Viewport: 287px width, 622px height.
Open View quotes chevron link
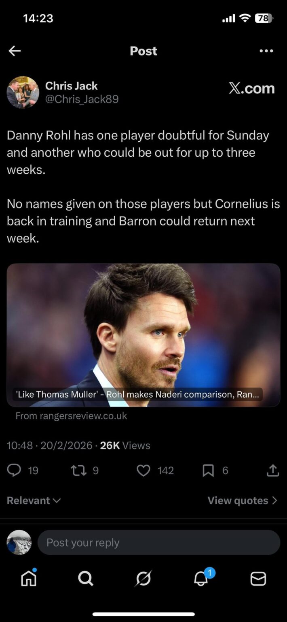pyautogui.click(x=243, y=501)
